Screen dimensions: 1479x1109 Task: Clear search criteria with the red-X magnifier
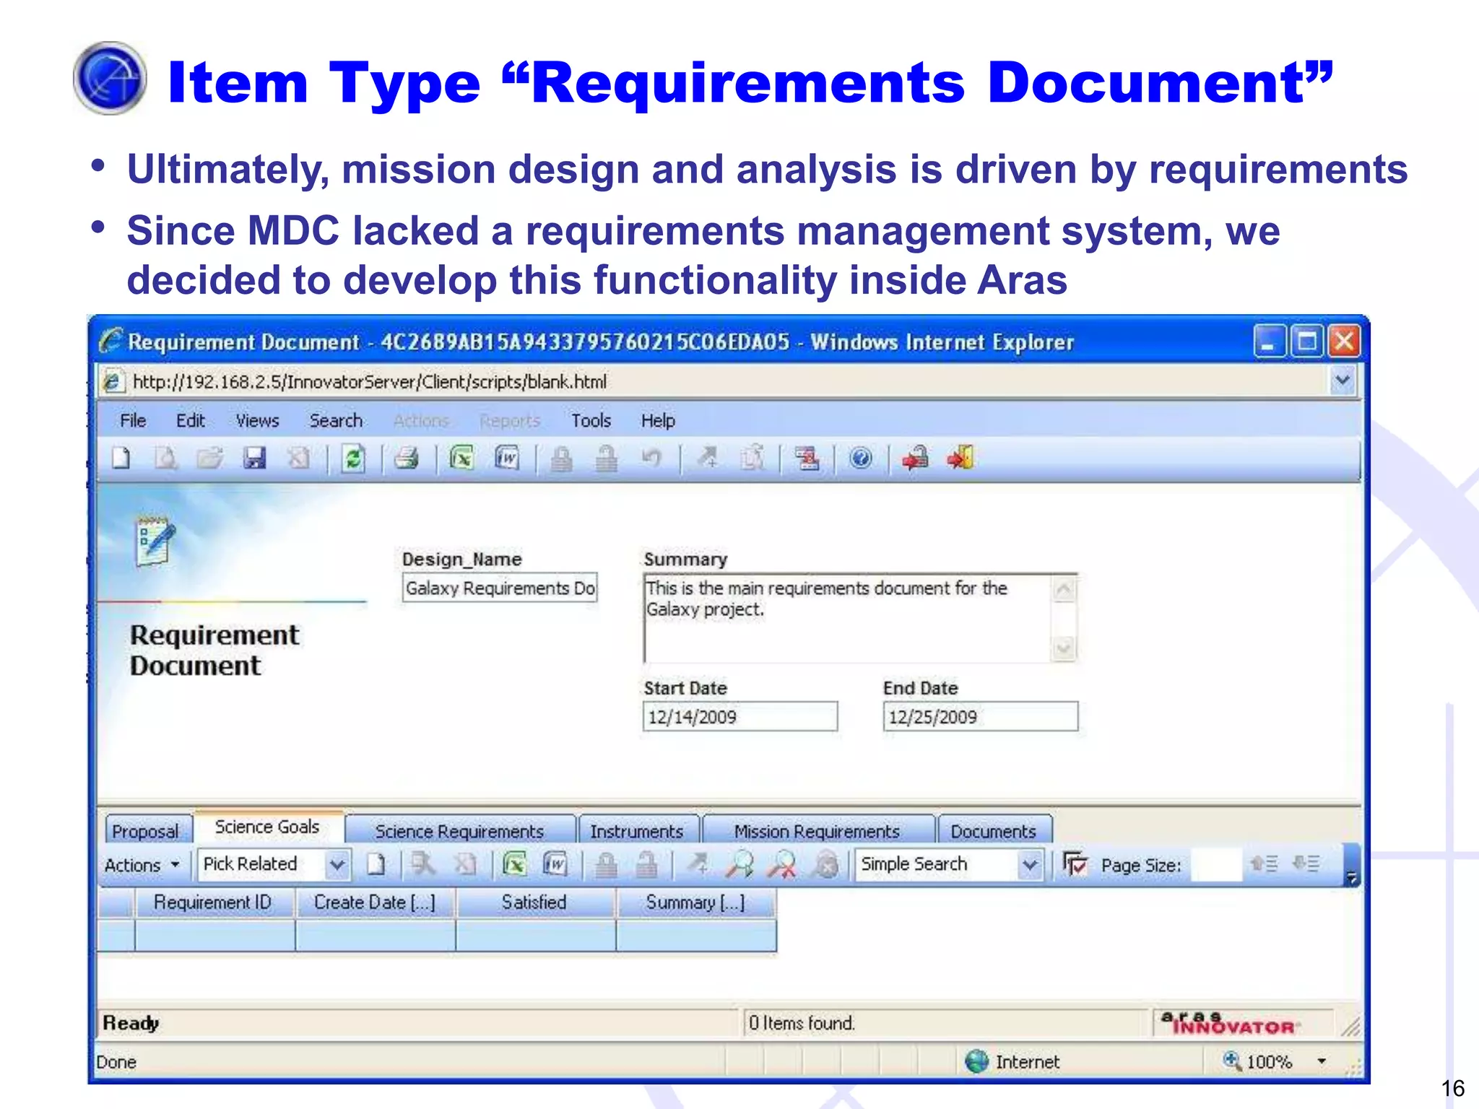click(x=782, y=864)
